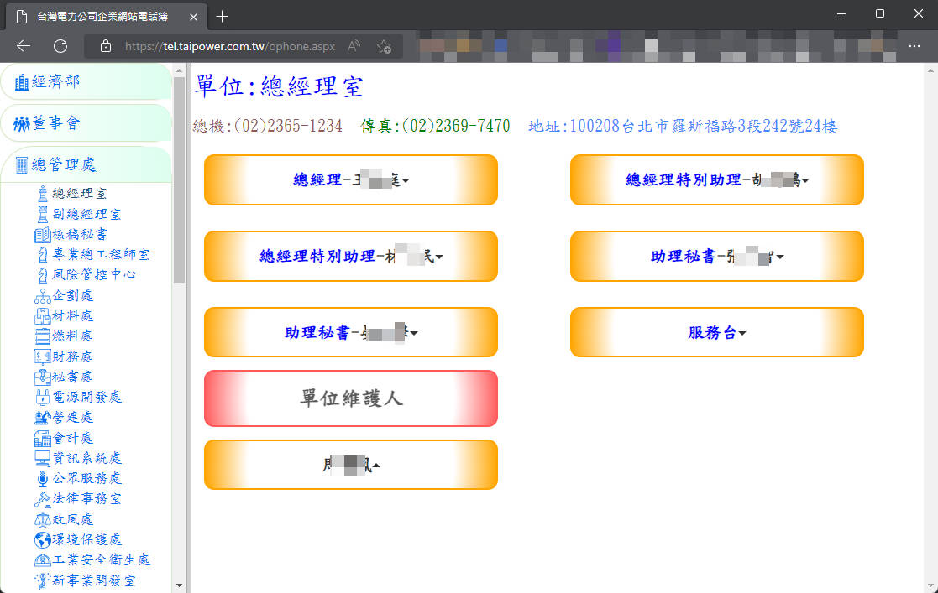Click the read aloud icon in address bar
This screenshot has height=593, width=938.
(x=354, y=46)
